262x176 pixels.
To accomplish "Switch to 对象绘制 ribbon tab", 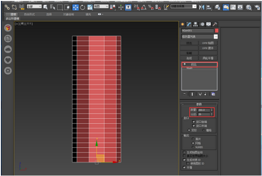I will point(69,14).
